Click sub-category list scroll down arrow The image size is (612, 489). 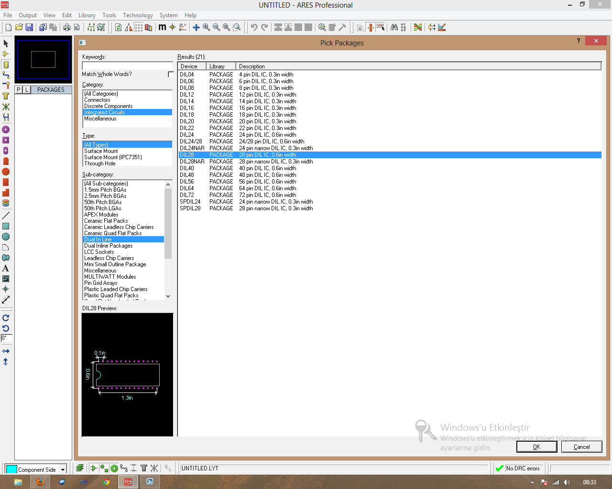168,296
